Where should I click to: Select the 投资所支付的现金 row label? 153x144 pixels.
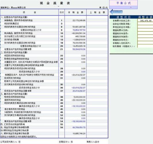coord(12,78)
